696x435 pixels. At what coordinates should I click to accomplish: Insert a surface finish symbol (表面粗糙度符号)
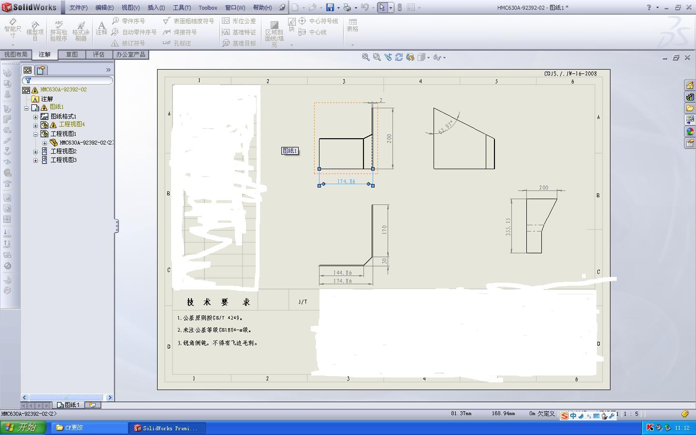tap(188, 21)
